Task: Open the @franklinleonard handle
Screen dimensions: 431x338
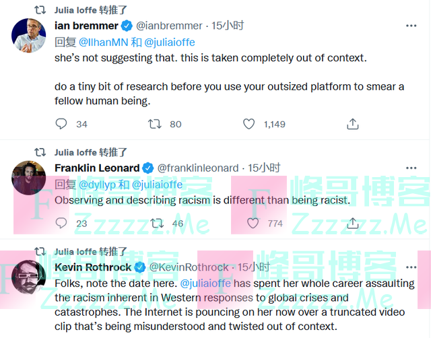Action: [198, 168]
